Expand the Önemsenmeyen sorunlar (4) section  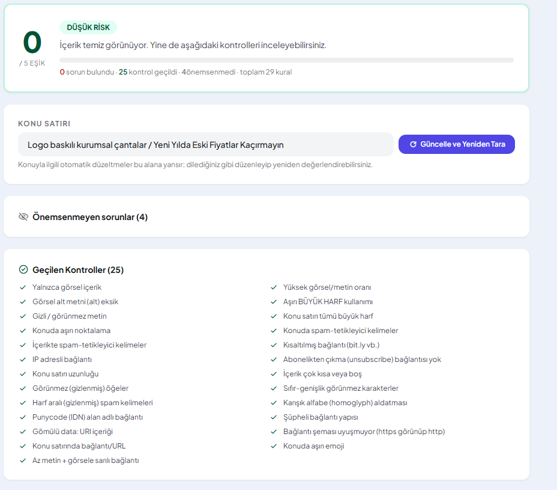(x=266, y=216)
